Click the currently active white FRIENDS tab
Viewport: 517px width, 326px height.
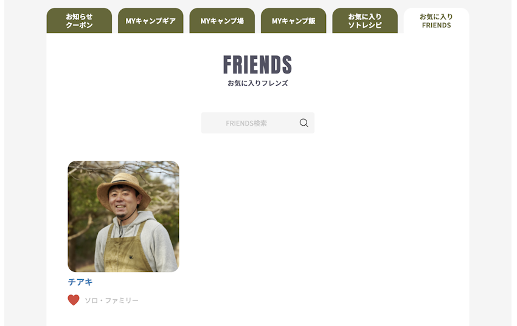point(436,21)
